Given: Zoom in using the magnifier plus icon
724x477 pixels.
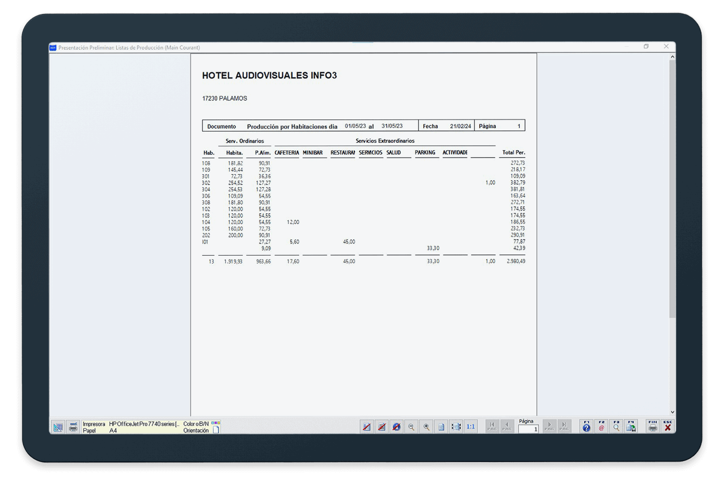Looking at the screenshot, I should tap(426, 427).
